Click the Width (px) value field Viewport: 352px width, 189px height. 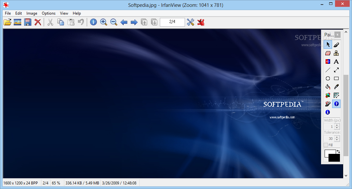pyautogui.click(x=329, y=127)
